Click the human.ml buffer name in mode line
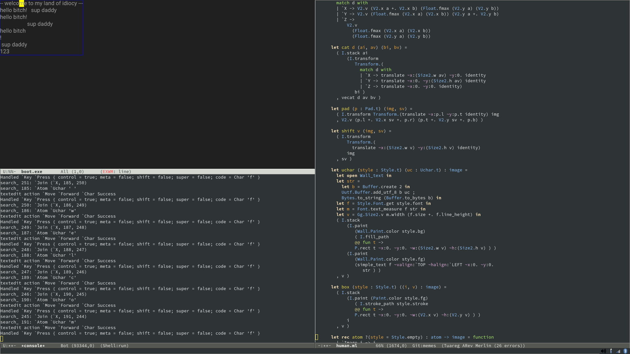 pos(346,346)
